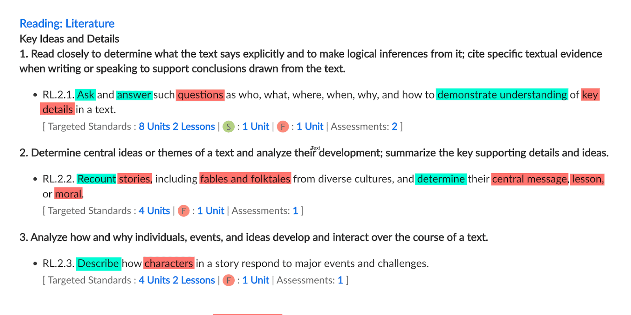The width and height of the screenshot is (631, 315).
Task: Select the red highlighted word characters
Action: pos(169,263)
